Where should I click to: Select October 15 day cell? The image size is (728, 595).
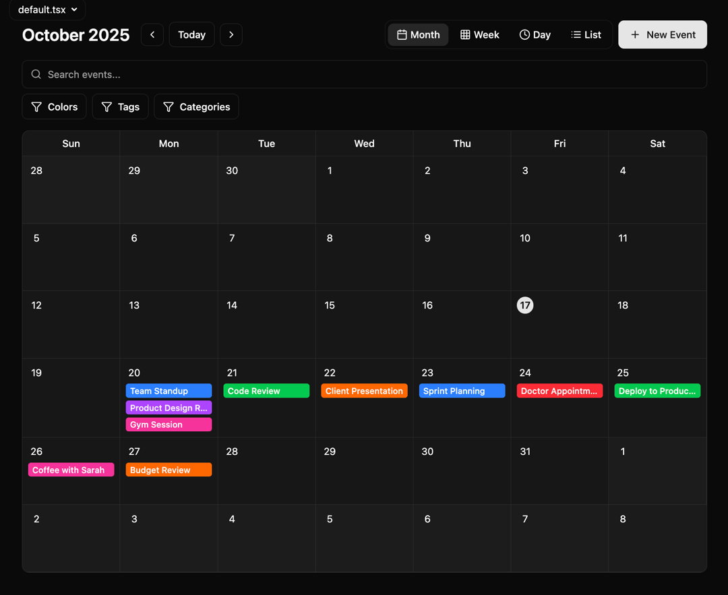coord(365,324)
